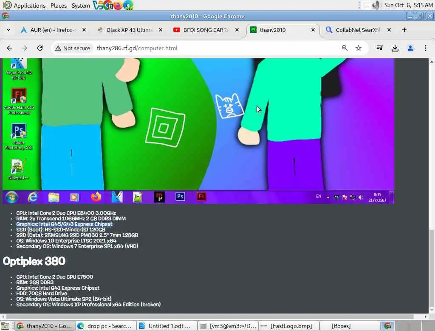Switch to Untitled 1.odt taskbar window
435x331 pixels.
pos(167,326)
